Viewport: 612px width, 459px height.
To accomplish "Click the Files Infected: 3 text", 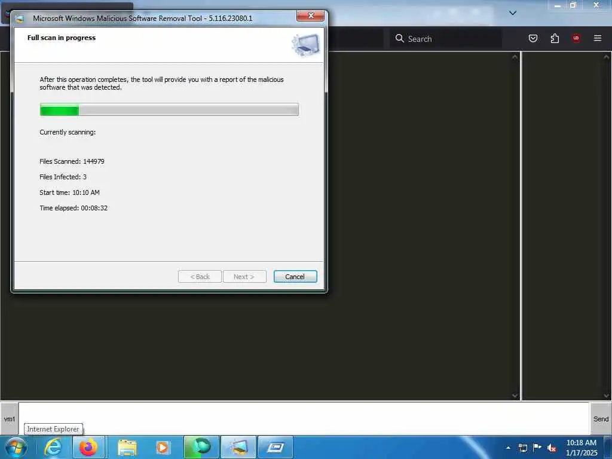I will [x=63, y=177].
